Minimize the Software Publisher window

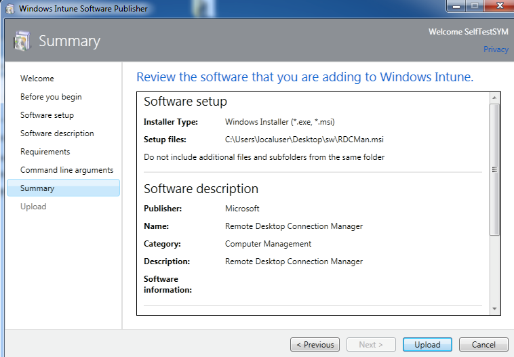[x=456, y=6]
